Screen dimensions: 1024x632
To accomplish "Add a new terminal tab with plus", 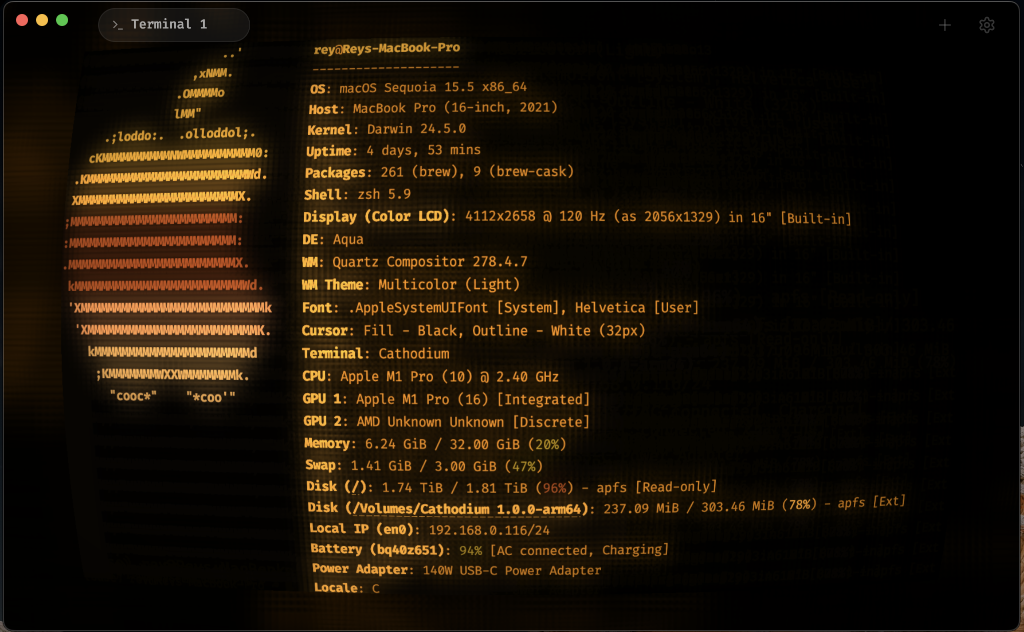I will pos(944,25).
